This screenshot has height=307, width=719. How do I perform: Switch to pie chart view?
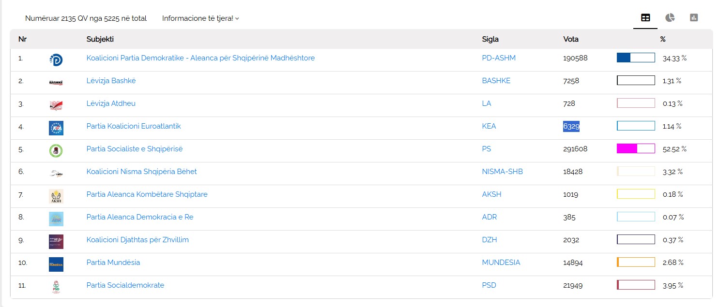(x=670, y=18)
